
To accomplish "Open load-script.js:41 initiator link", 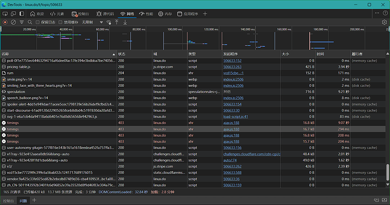I will [236, 116].
